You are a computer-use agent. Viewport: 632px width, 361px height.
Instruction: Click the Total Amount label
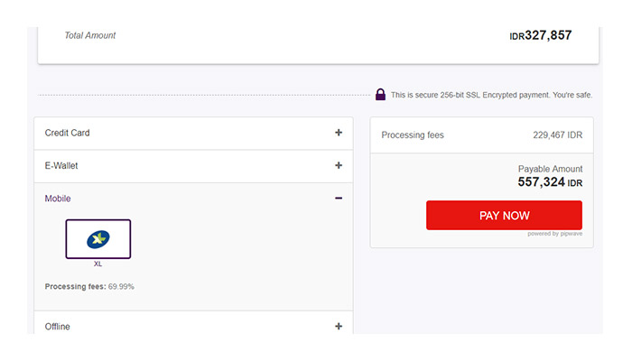[90, 36]
